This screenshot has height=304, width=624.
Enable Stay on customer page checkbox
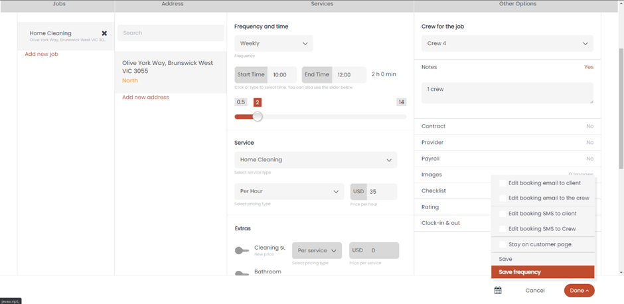[503, 244]
